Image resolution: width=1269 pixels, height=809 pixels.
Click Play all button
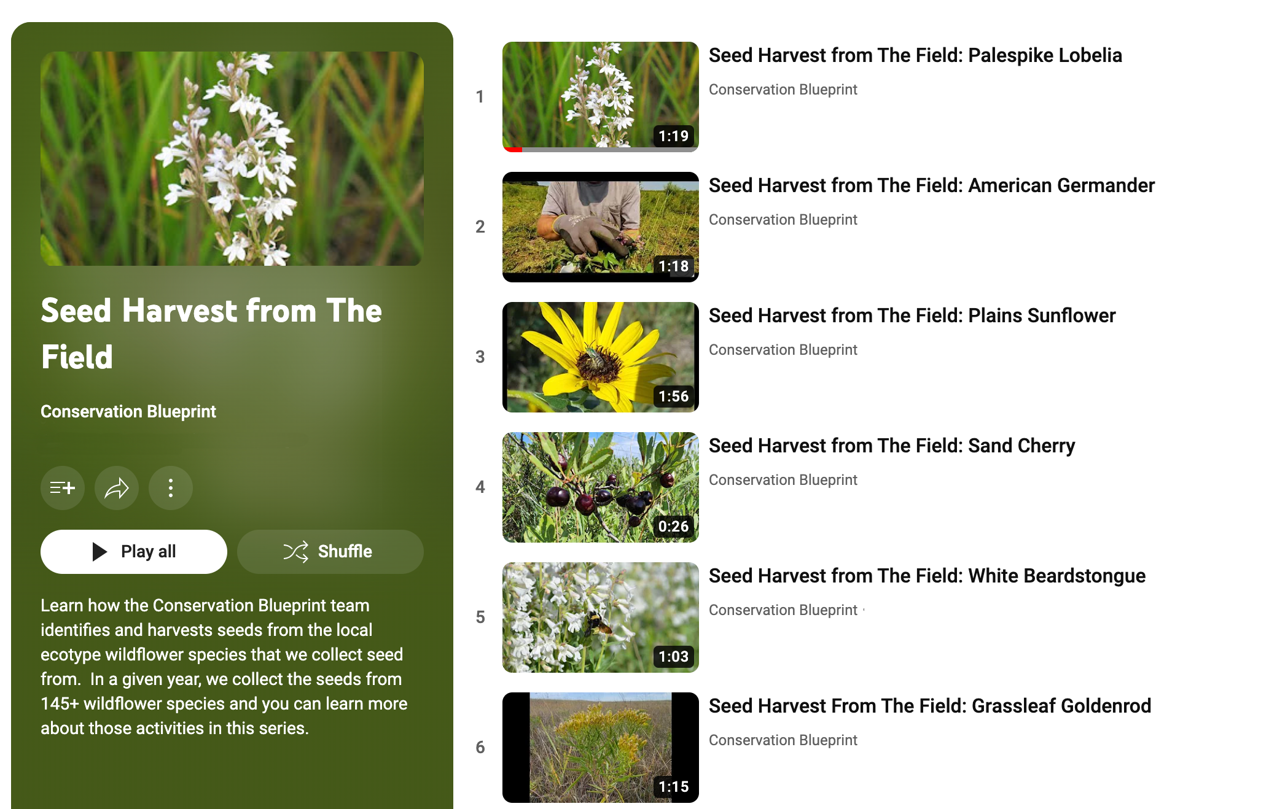[134, 551]
